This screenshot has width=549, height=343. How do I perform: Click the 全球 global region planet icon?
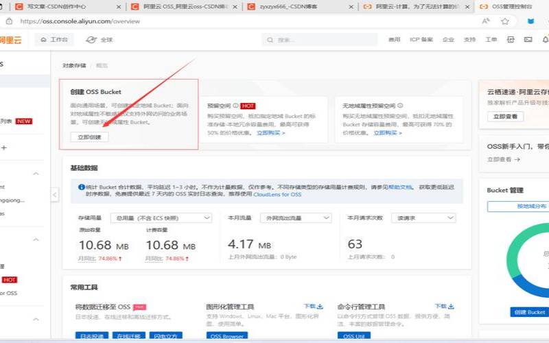click(x=91, y=40)
